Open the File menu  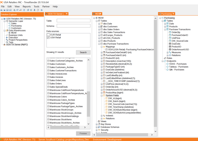[x=3, y=7]
